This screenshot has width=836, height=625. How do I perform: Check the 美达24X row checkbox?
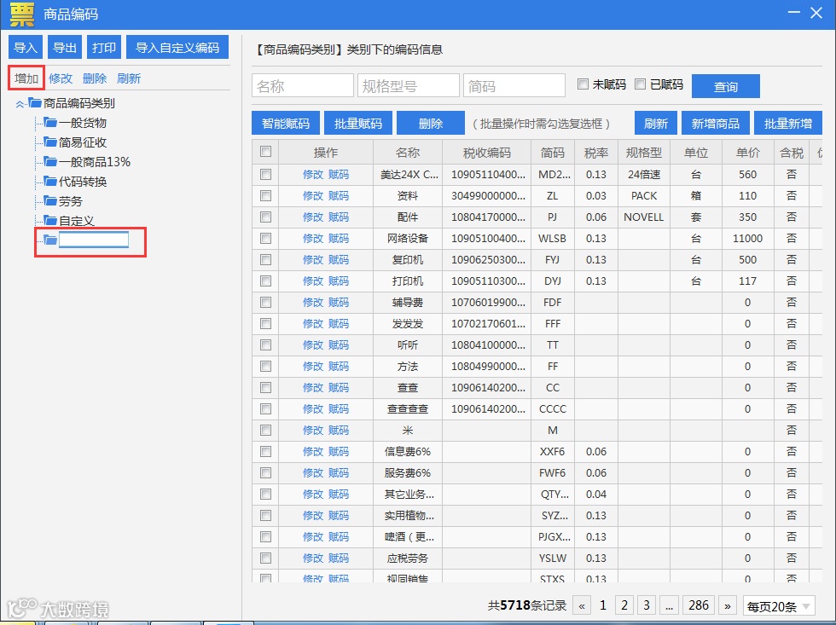(x=265, y=174)
